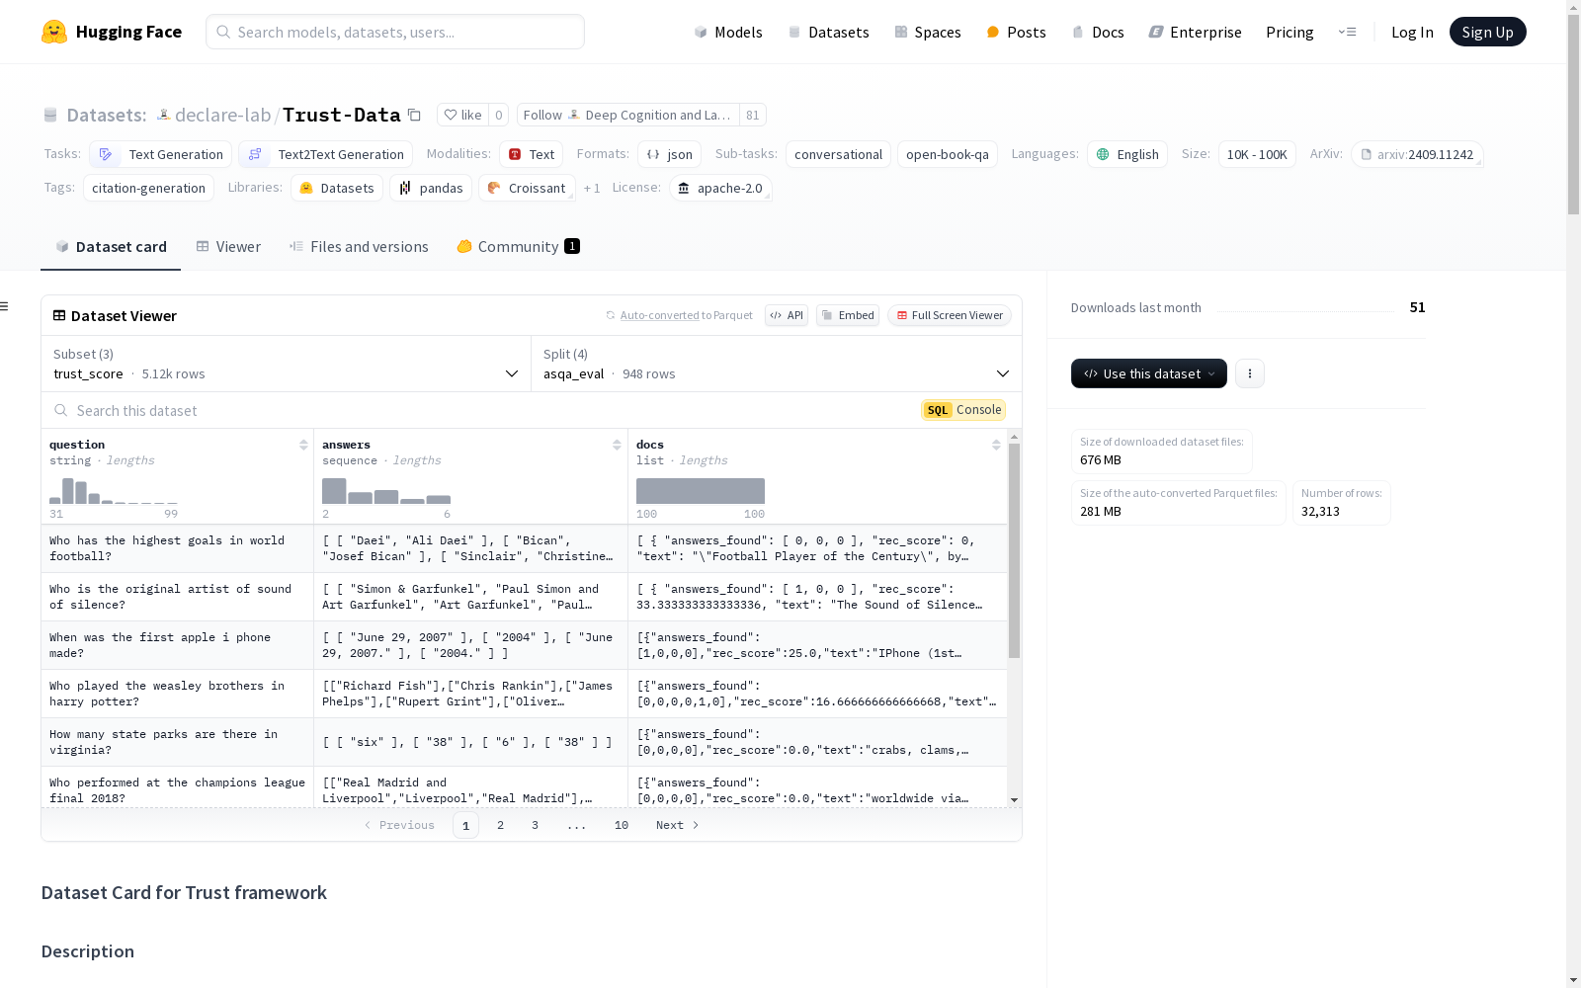Click the Log In link
Viewport: 1581px width, 988px height.
coord(1412,32)
